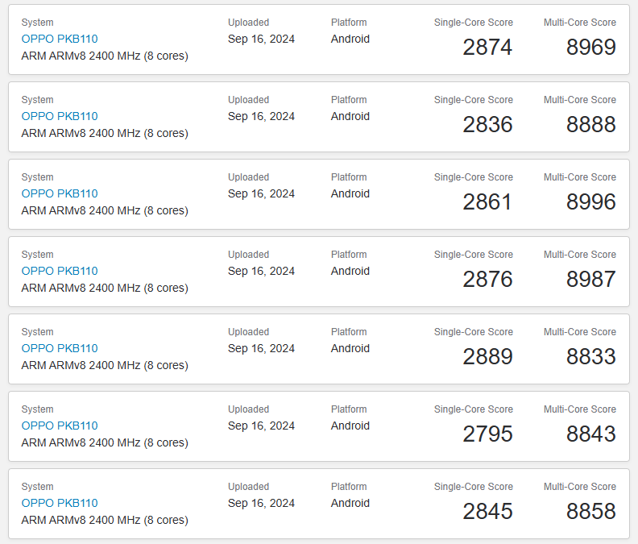Click OPPO PKB110 link beside 8996 multi-core score
Viewport: 638px width, 544px height.
click(x=60, y=193)
